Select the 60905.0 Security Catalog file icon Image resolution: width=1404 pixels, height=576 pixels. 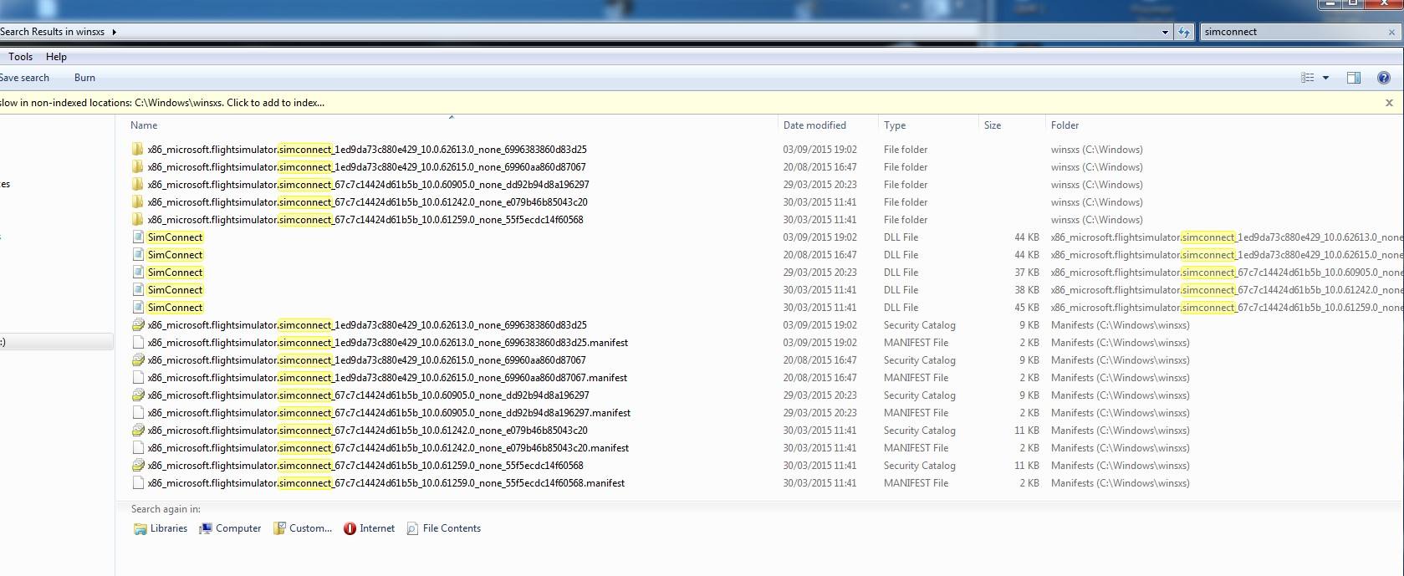tap(138, 395)
